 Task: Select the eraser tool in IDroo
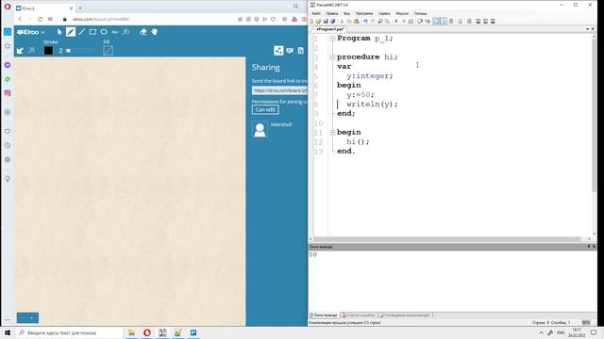(x=143, y=32)
